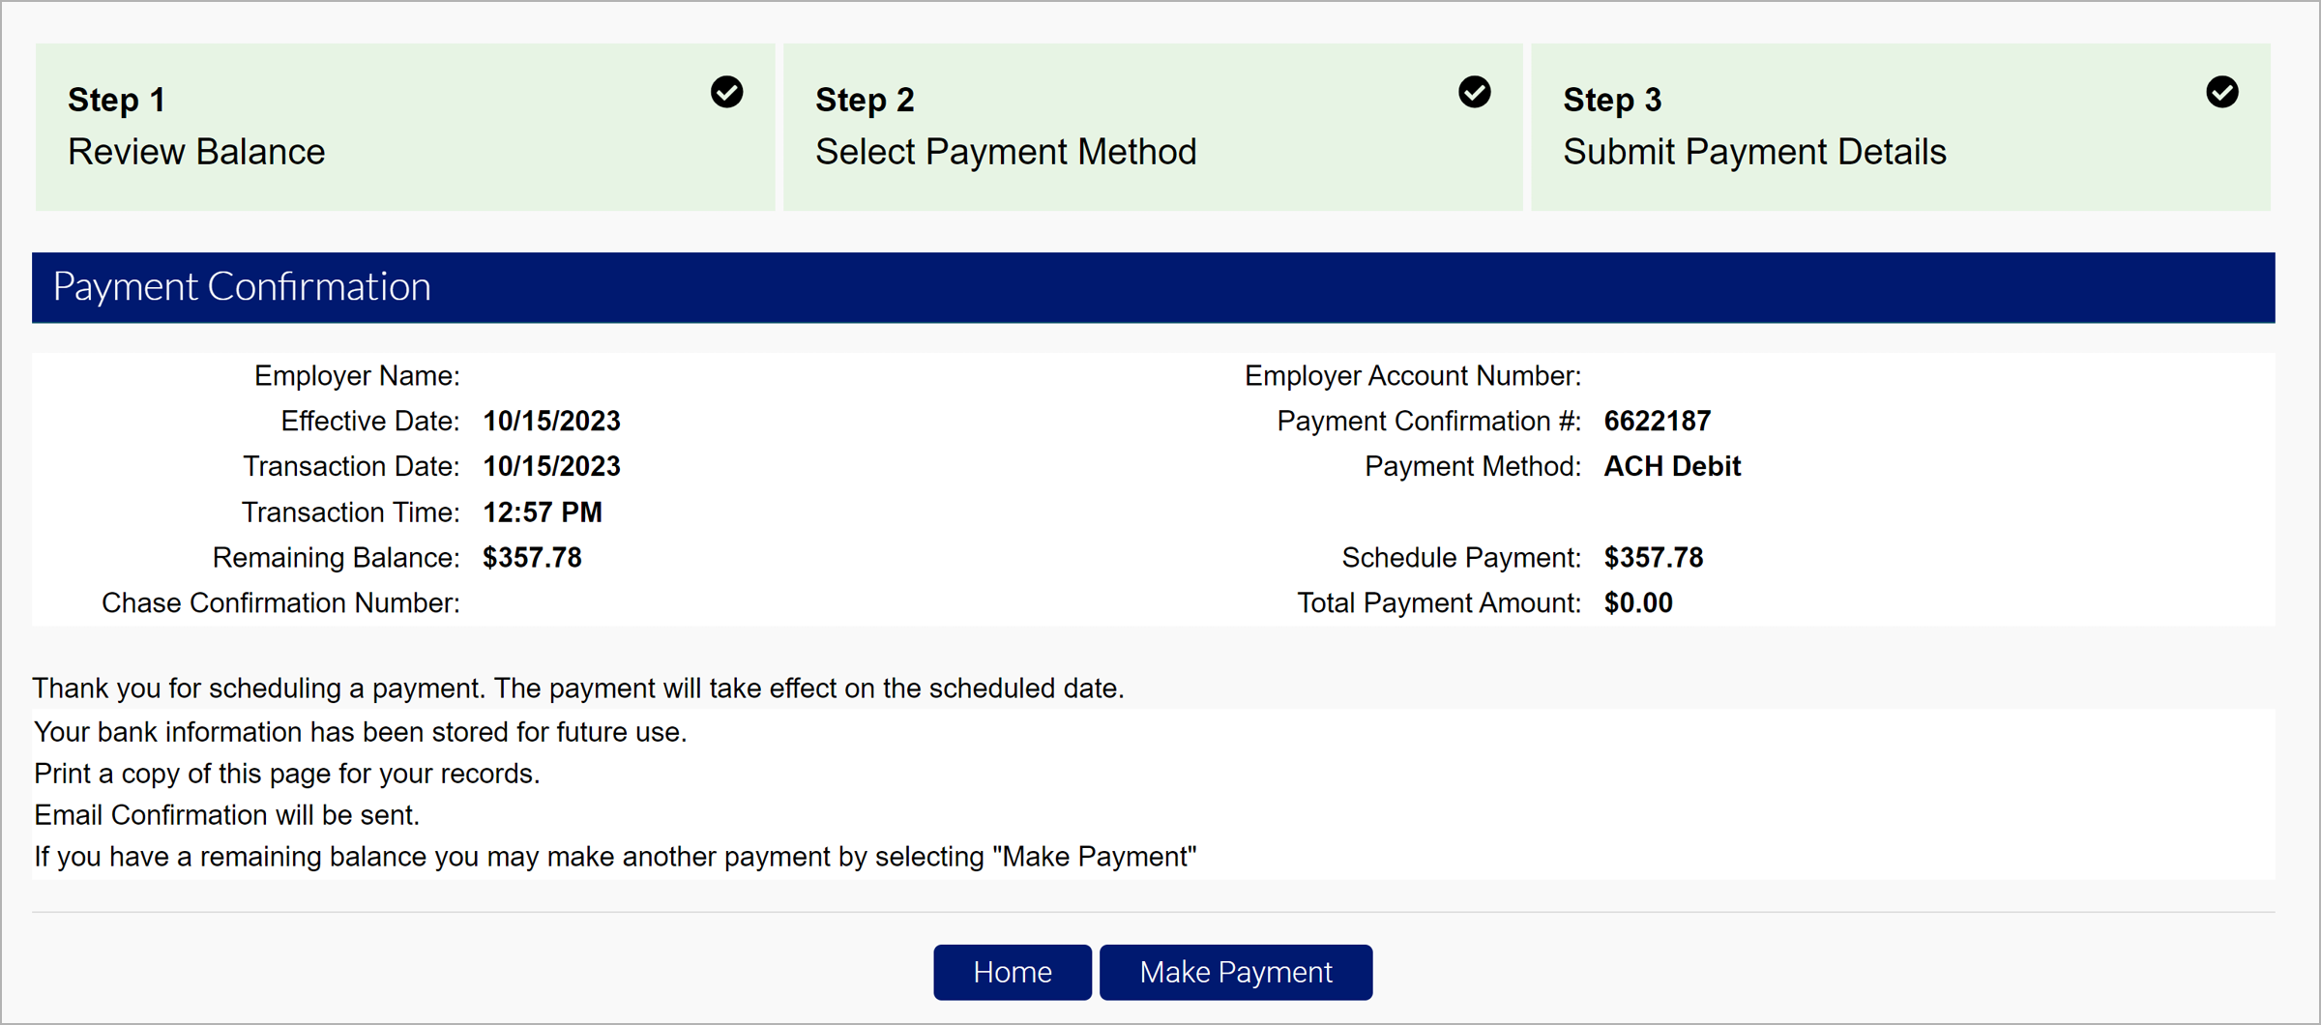The width and height of the screenshot is (2321, 1025).
Task: Click the Home button
Action: (1012, 972)
